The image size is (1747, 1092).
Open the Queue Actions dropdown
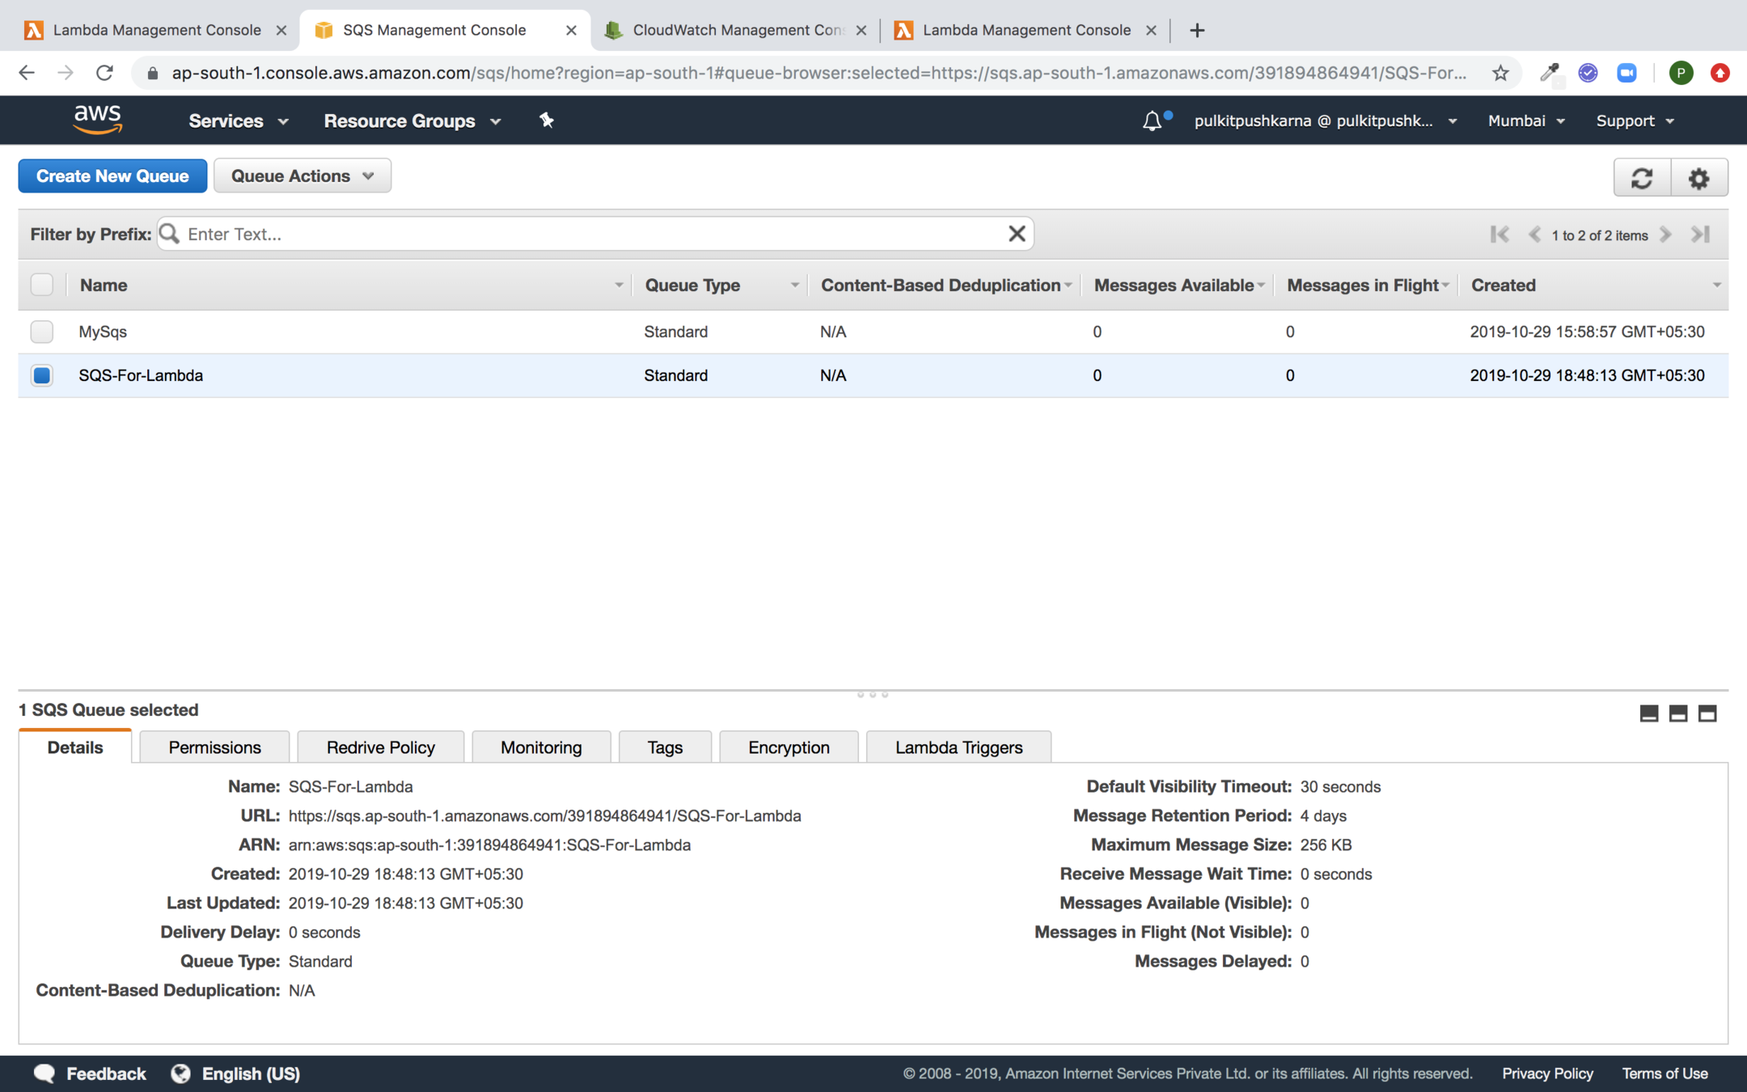click(302, 176)
